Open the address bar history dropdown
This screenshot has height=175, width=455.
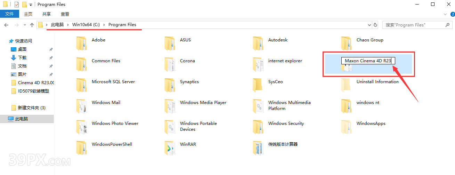pos(369,25)
